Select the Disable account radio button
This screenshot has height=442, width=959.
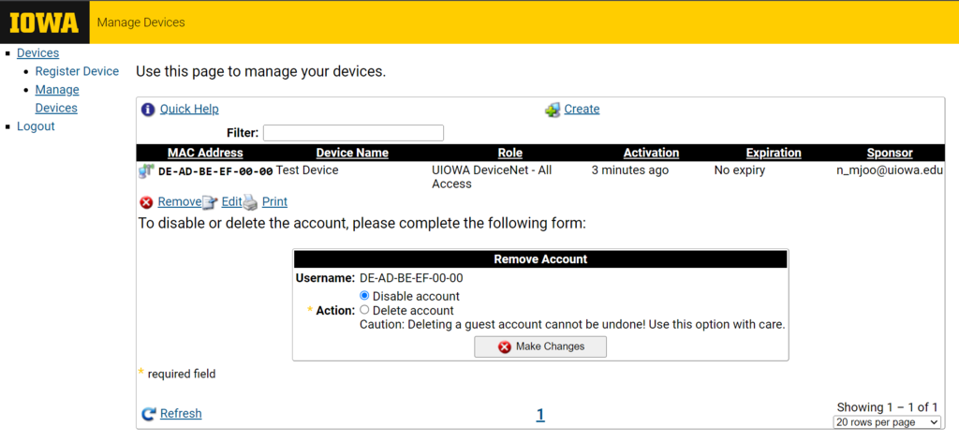(x=365, y=295)
